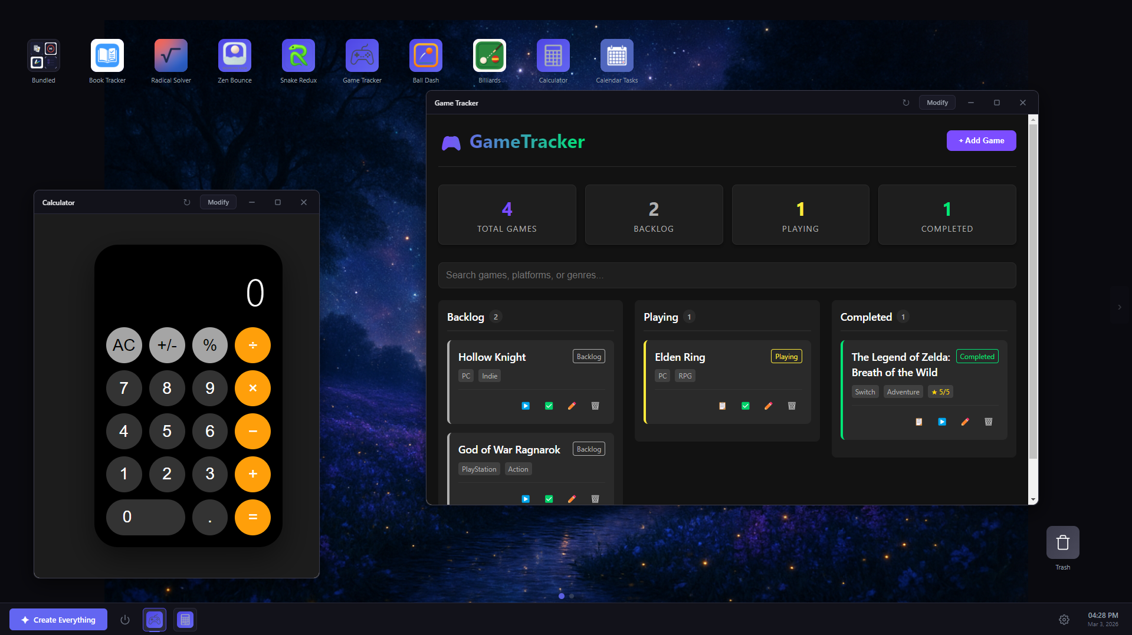Click digit 5 on the calculator
This screenshot has width=1132, height=635.
pyautogui.click(x=167, y=431)
